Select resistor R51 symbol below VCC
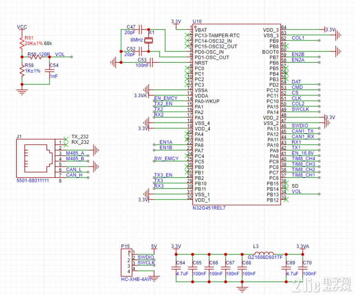The height and width of the screenshot is (295, 355). [22, 43]
